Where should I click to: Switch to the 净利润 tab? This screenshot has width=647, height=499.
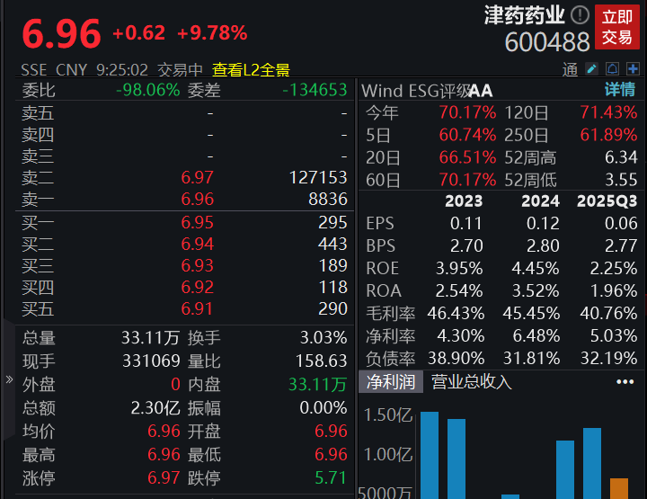click(390, 381)
